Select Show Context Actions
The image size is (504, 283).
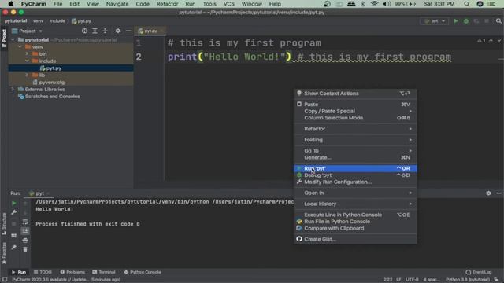coord(355,94)
